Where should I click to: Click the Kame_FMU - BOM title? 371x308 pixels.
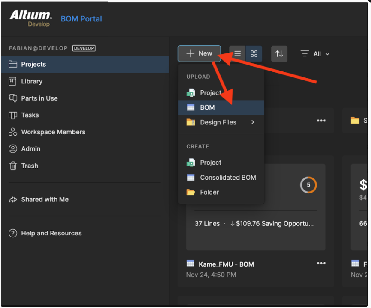click(227, 264)
